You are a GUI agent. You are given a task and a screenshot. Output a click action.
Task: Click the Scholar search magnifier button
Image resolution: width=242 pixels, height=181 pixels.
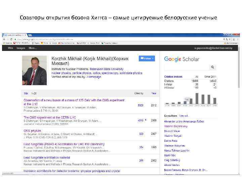(213, 67)
